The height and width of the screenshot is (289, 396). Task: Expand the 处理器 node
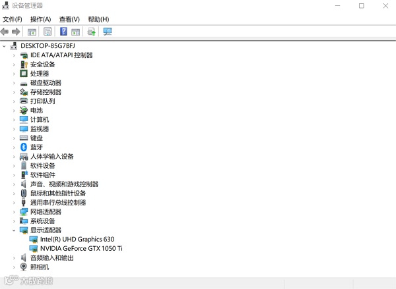(14, 74)
